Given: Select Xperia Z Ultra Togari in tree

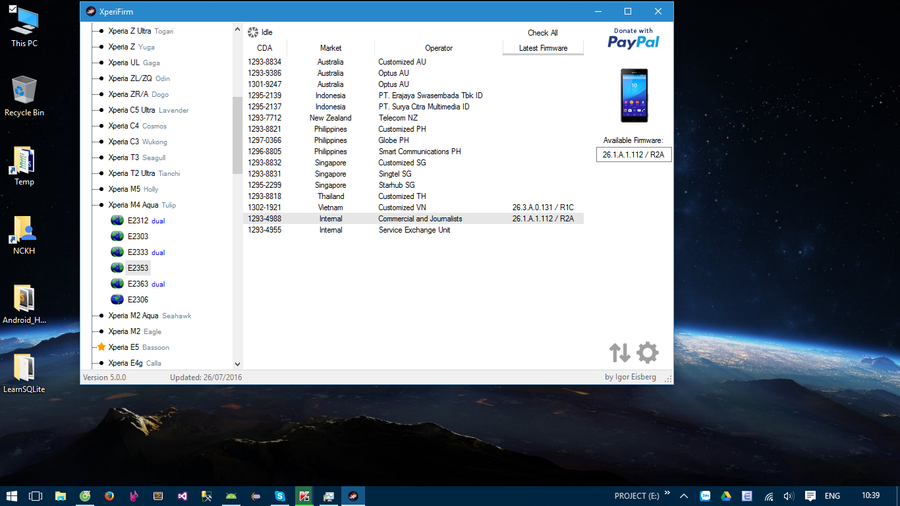Looking at the screenshot, I should coord(141,31).
